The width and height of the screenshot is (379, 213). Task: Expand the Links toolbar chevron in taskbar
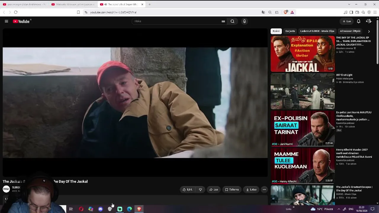tap(294, 207)
